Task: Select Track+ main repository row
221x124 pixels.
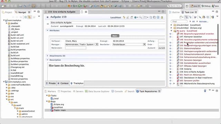Action: coord(132,110)
